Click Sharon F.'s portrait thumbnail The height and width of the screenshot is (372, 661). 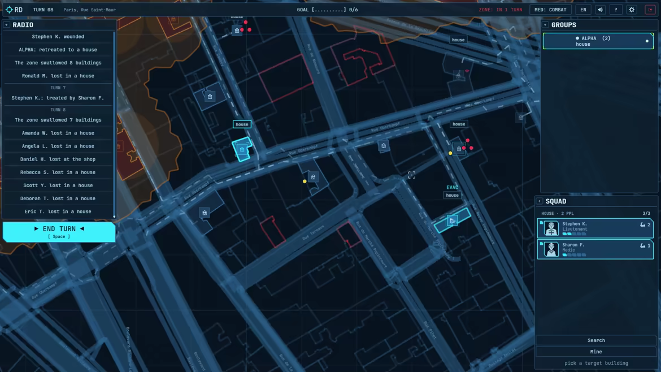click(551, 249)
